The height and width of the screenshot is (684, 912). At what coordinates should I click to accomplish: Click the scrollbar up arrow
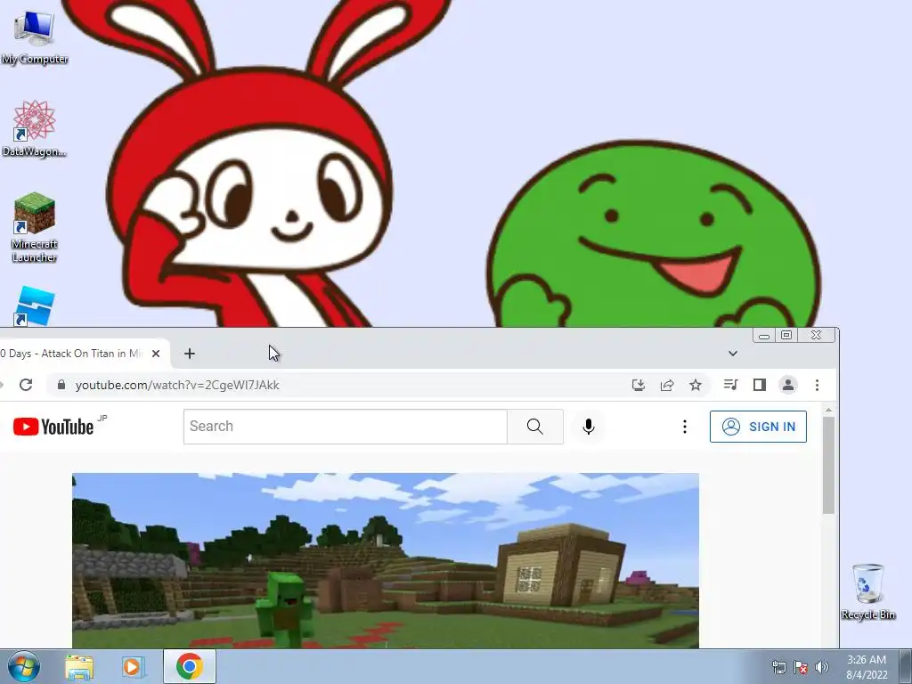point(829,410)
